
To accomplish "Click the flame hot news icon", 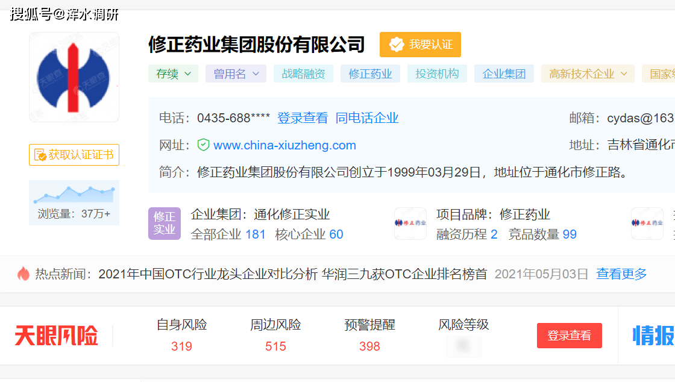I will pos(24,274).
